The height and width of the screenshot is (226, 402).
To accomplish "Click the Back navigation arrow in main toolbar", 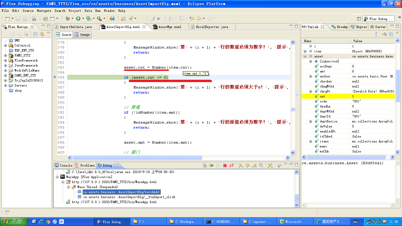I will point(199,19).
